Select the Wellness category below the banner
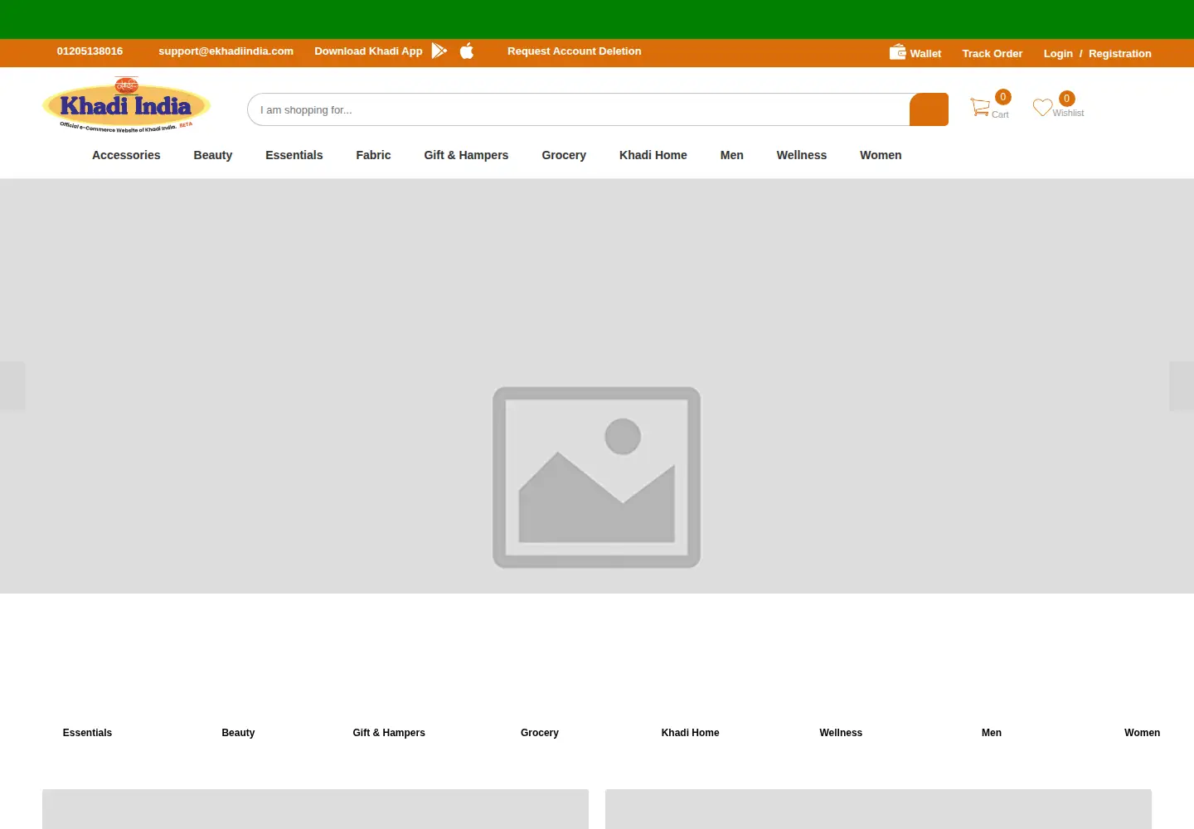 [x=841, y=733]
